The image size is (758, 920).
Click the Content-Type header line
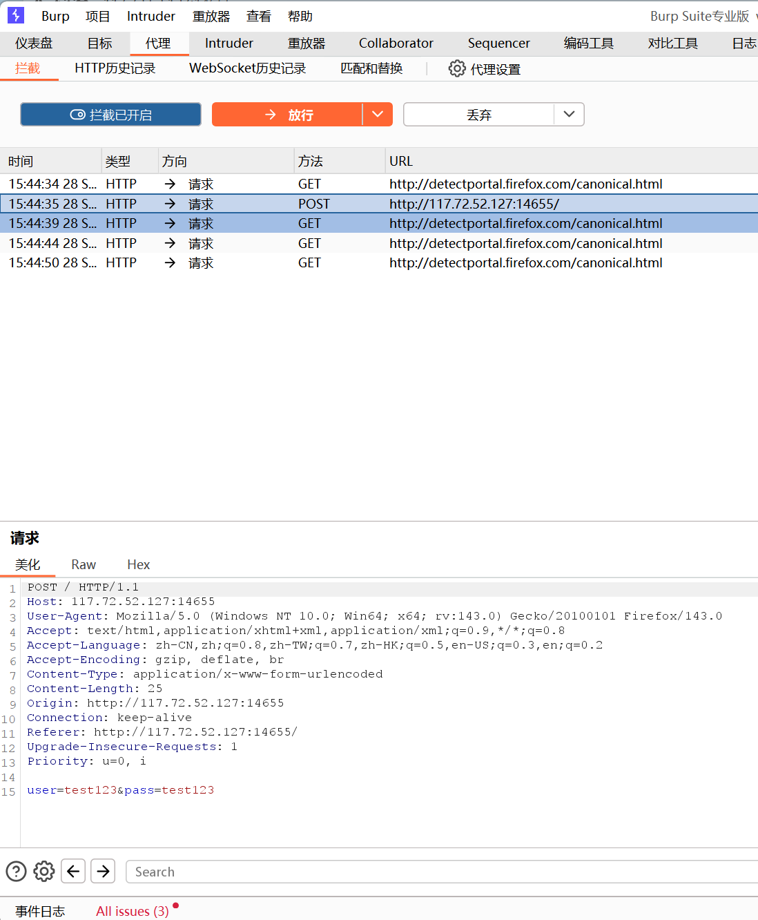pyautogui.click(x=205, y=674)
